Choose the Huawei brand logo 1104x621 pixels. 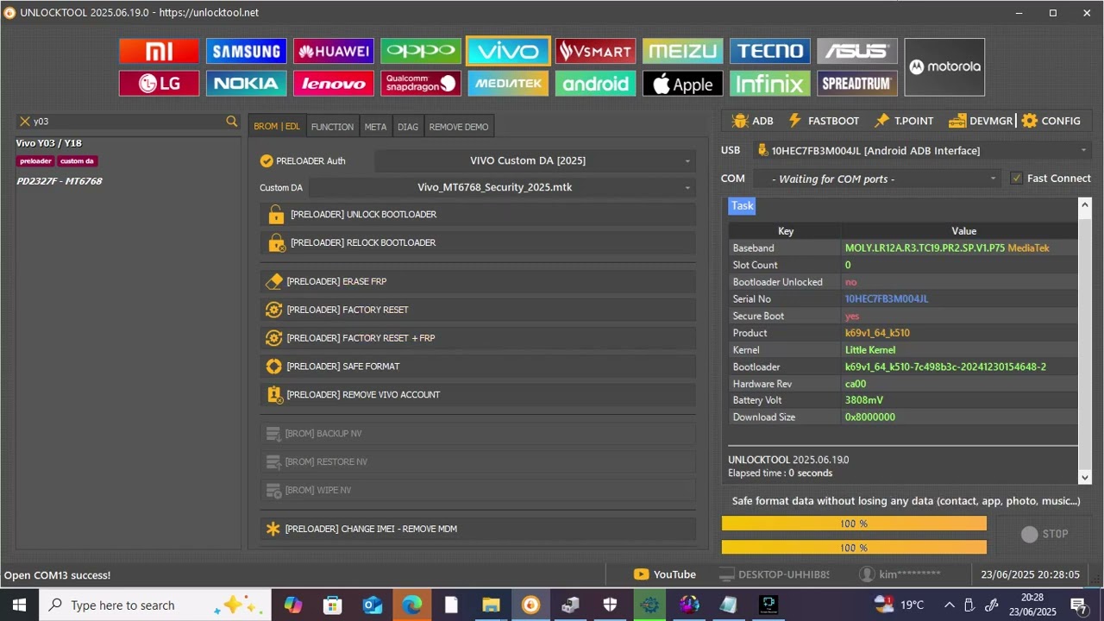[334, 52]
